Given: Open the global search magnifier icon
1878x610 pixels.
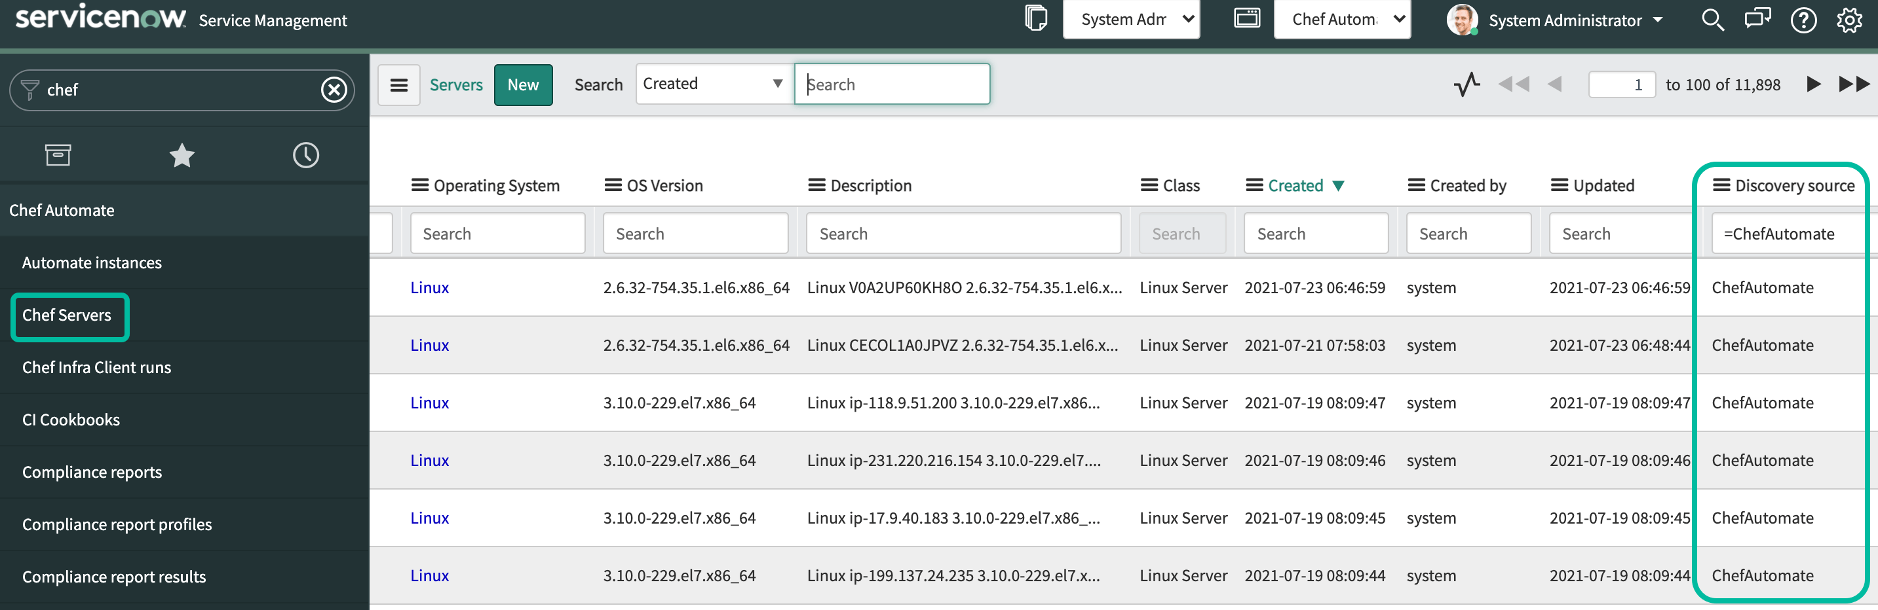Looking at the screenshot, I should click(x=1714, y=20).
